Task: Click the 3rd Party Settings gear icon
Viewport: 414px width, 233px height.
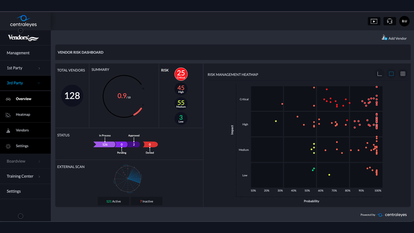Action: (8, 146)
